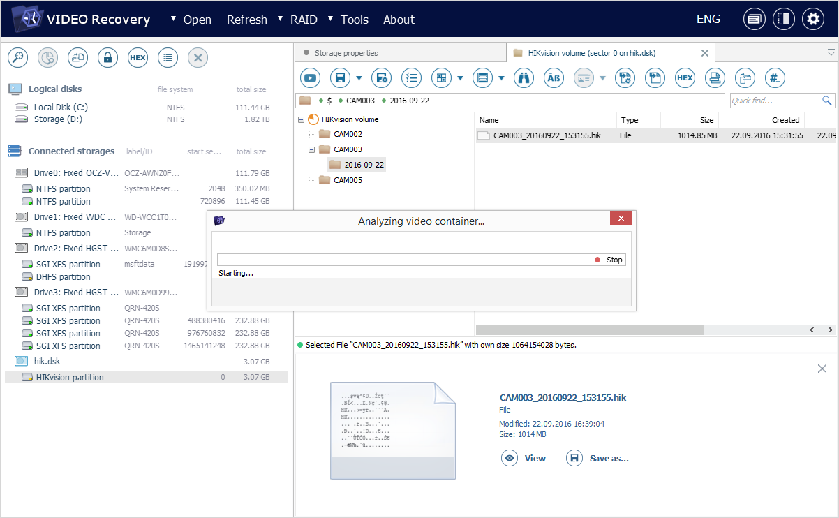Image resolution: width=839 pixels, height=518 pixels.
Task: Click the floppy disk save icon in toolbar
Action: (340, 78)
